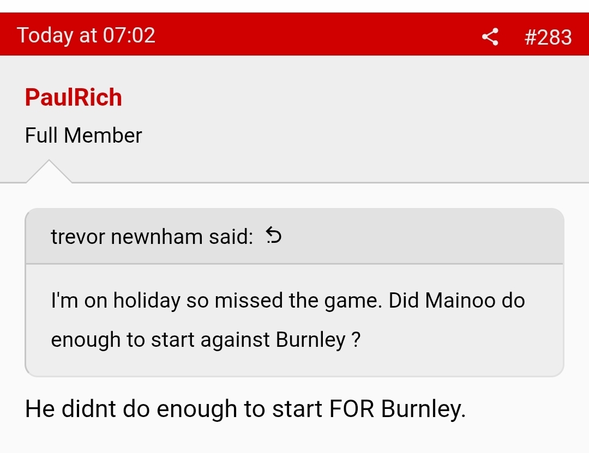Click the "Full Member" user title
Image resolution: width=589 pixels, height=453 pixels.
(x=83, y=135)
